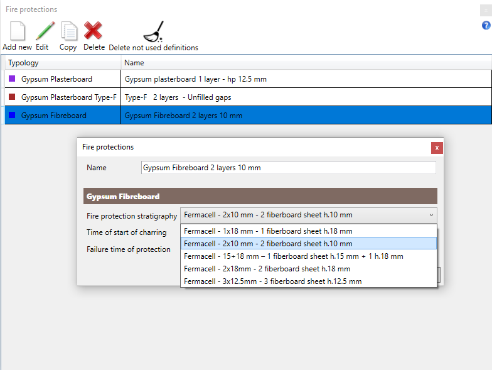
Task: Click the Copy documents icon
Action: (69, 31)
